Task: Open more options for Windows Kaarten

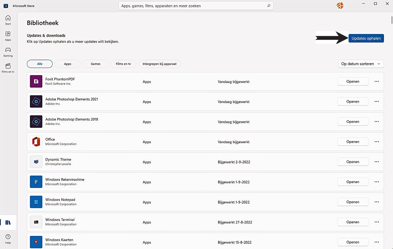Action: coord(377,242)
